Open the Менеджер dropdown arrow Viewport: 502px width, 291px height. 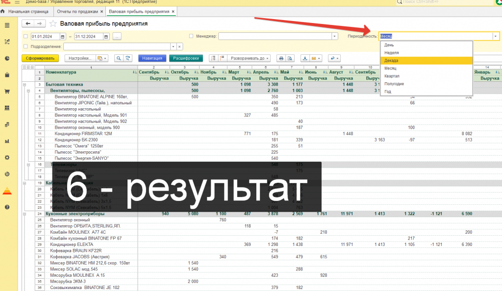(x=334, y=36)
